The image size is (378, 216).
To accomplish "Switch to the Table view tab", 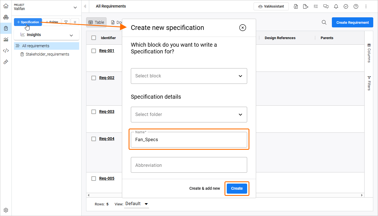I will tap(96, 22).
